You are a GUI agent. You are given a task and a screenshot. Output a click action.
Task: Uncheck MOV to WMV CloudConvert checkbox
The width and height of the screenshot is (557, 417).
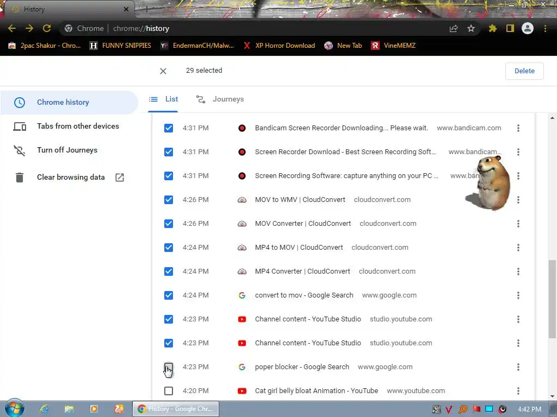(x=169, y=200)
